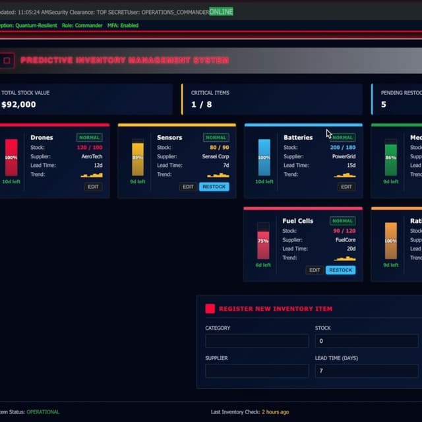The height and width of the screenshot is (422, 422).
Task: Click the OPERATIONAL system status text
Action: [43, 412]
